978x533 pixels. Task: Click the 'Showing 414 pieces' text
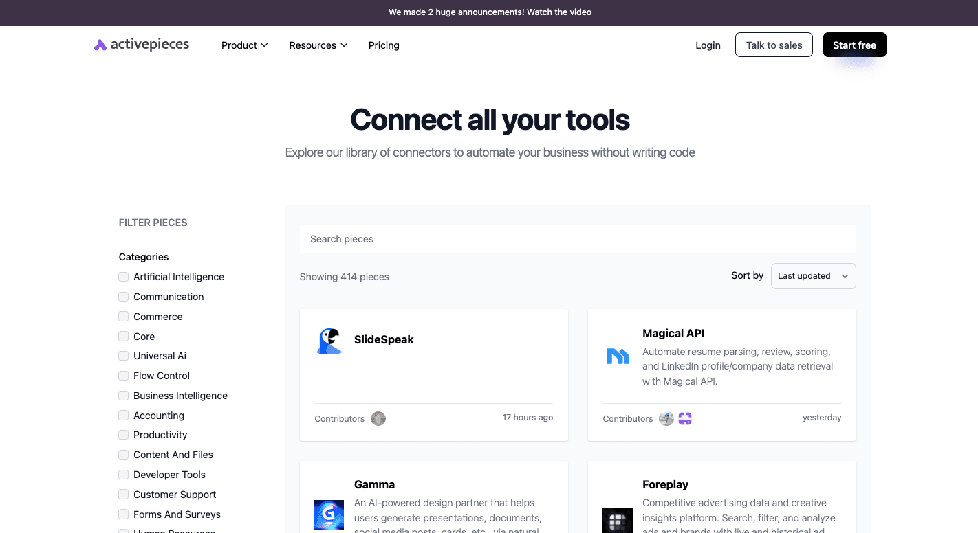(x=345, y=277)
